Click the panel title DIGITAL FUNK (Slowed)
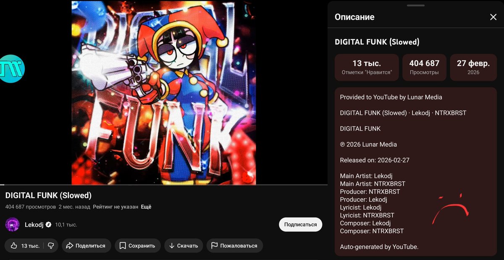This screenshot has height=260, width=504. [377, 42]
